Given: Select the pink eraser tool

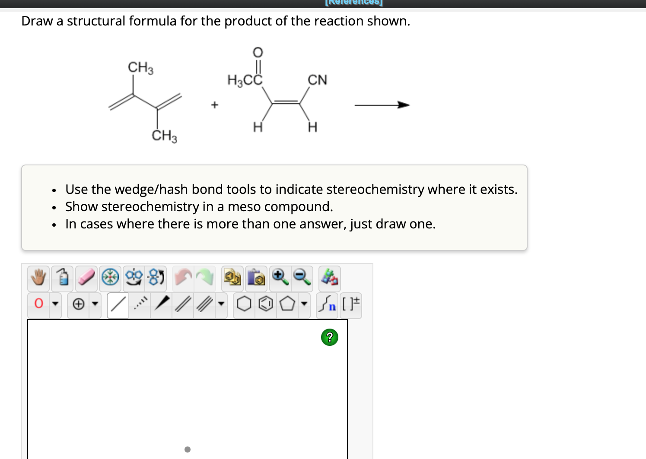Looking at the screenshot, I should pyautogui.click(x=86, y=278).
